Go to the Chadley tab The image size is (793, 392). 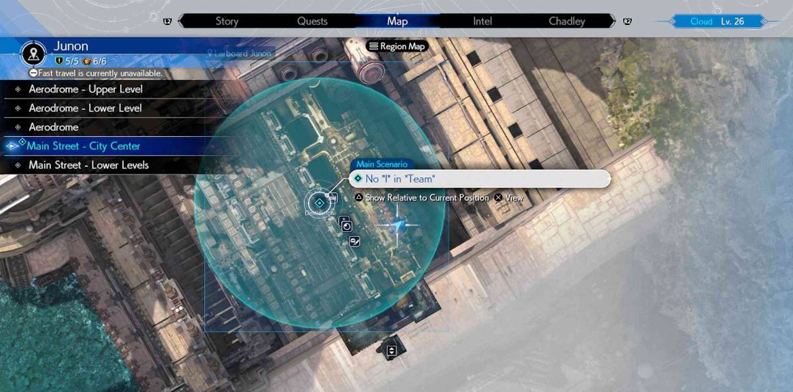pos(566,21)
